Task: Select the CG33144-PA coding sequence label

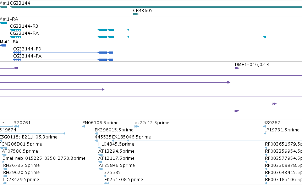Action: pos(27,56)
